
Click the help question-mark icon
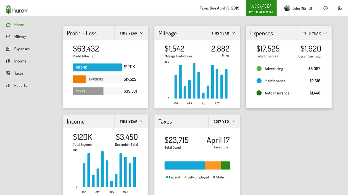click(325, 8)
